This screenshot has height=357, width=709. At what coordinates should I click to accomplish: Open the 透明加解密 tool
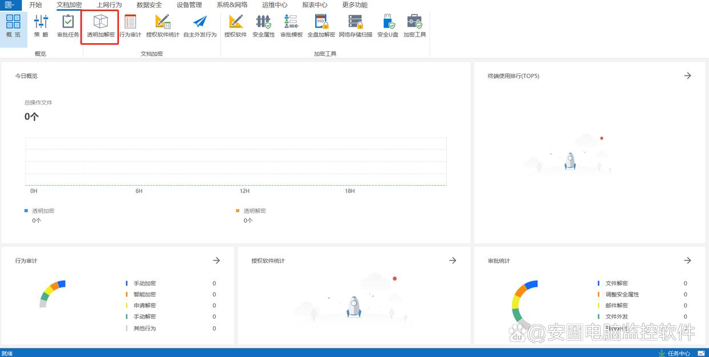pos(100,26)
